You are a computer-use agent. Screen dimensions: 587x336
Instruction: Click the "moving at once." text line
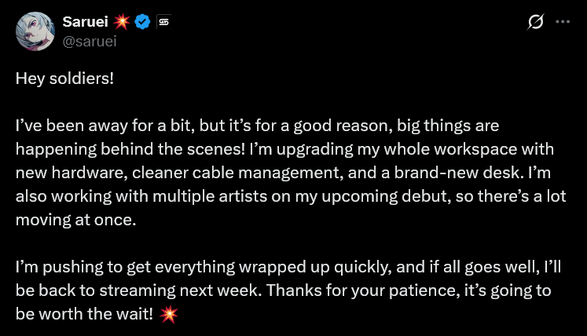[76, 220]
